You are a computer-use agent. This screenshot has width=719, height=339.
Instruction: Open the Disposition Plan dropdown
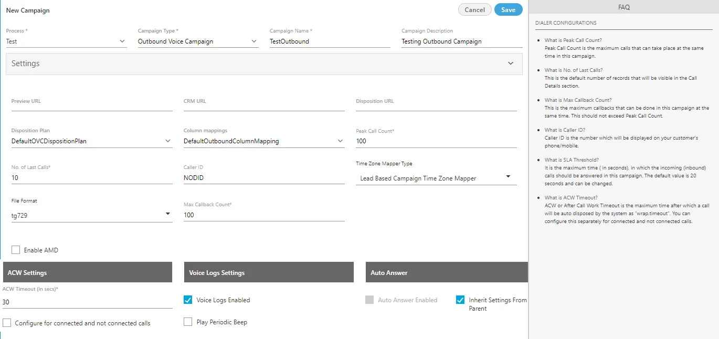92,141
